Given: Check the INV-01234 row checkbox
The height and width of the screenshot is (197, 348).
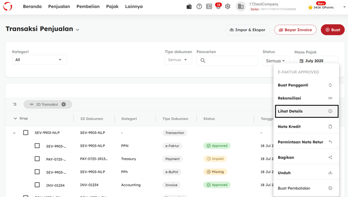Looking at the screenshot, I should [37, 185].
